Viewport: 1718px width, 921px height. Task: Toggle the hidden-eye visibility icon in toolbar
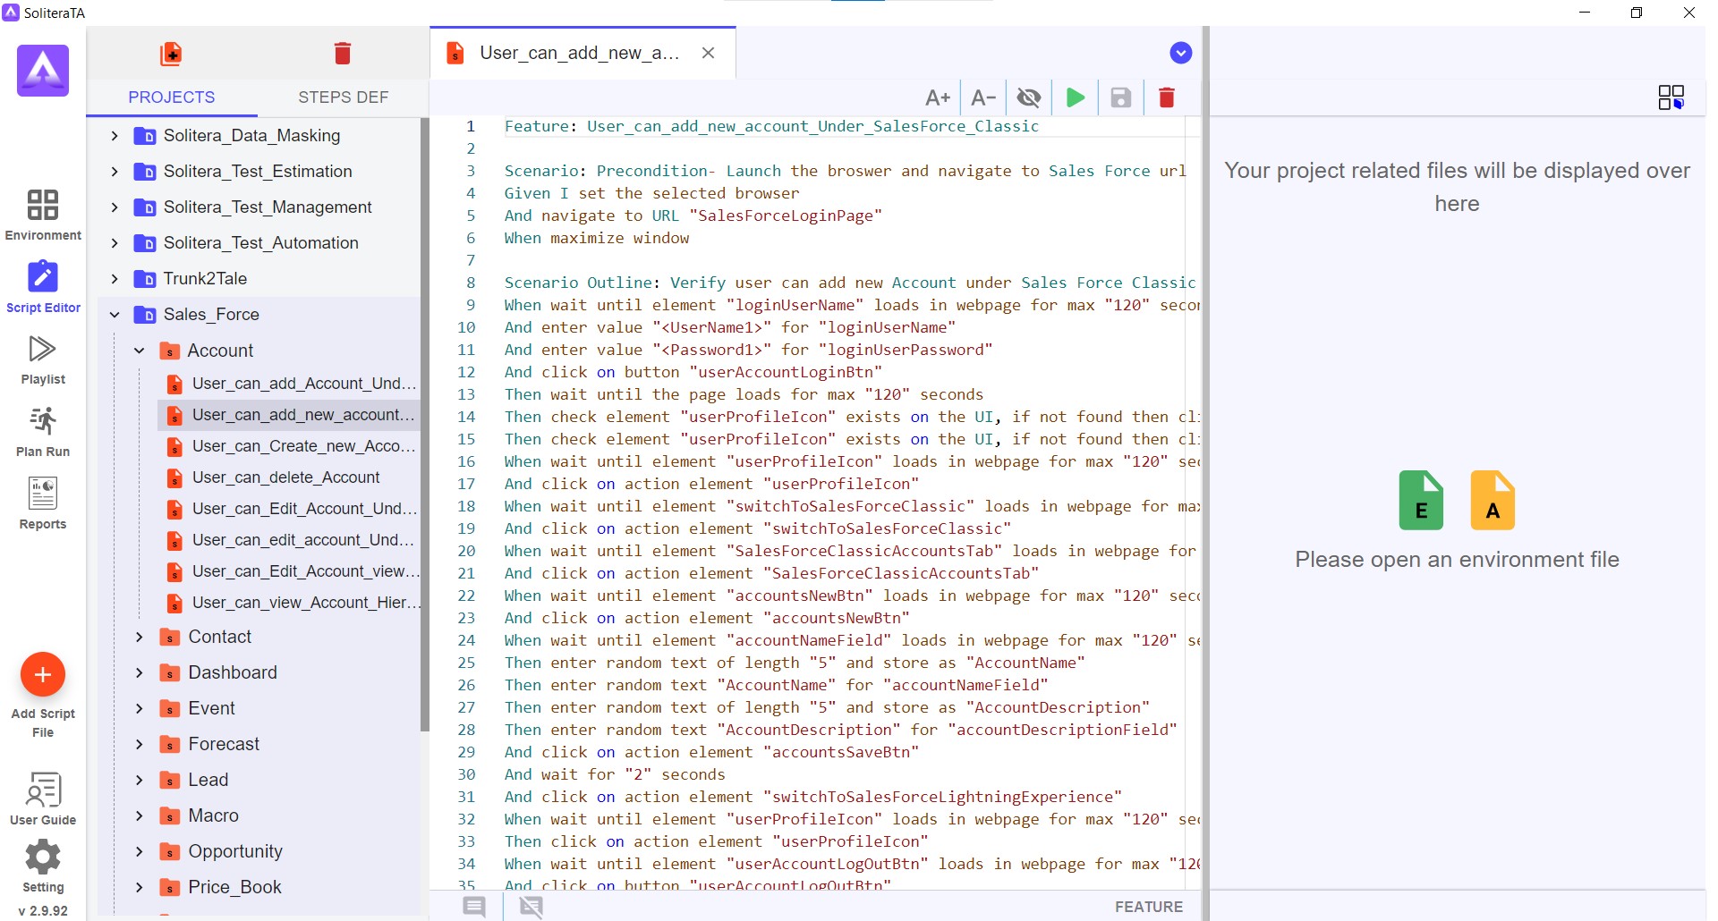click(x=1029, y=97)
